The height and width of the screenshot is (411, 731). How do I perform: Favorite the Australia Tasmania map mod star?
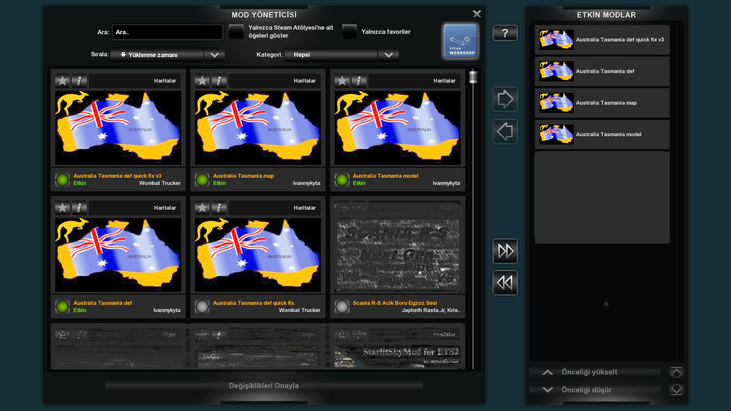202,80
